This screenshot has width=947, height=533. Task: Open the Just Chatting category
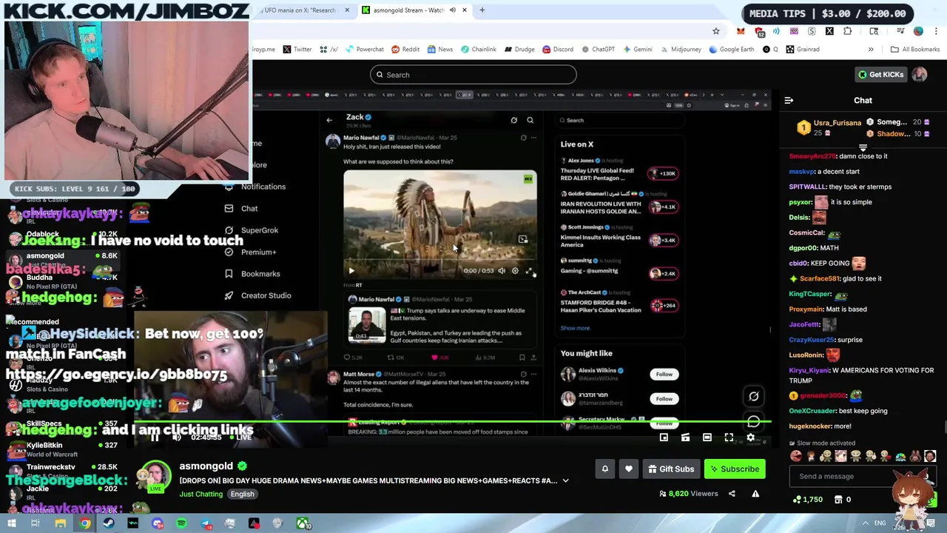coord(200,494)
